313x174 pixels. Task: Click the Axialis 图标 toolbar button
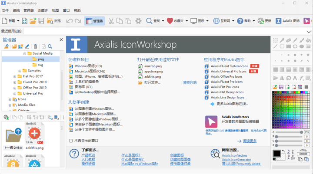(286, 21)
